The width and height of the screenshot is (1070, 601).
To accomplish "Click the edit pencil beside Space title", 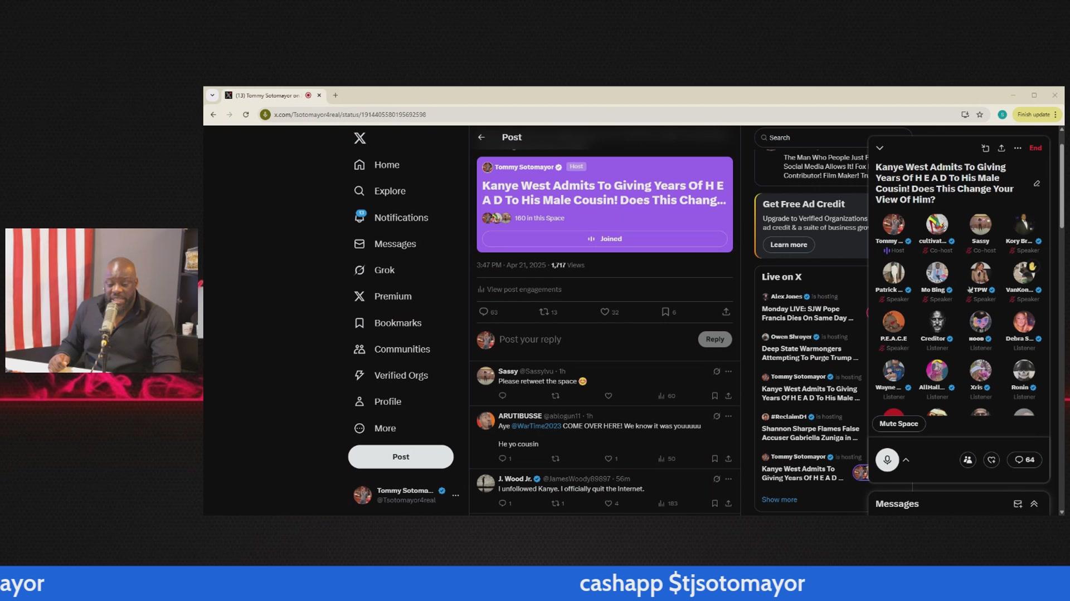I will pos(1037,184).
